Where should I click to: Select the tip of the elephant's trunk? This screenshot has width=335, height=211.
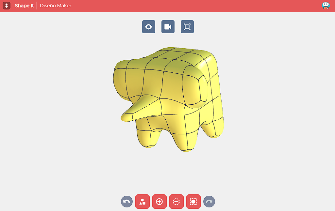pos(126,117)
